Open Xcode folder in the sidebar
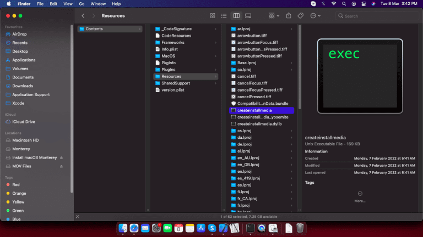The width and height of the screenshot is (423, 237). click(x=18, y=103)
